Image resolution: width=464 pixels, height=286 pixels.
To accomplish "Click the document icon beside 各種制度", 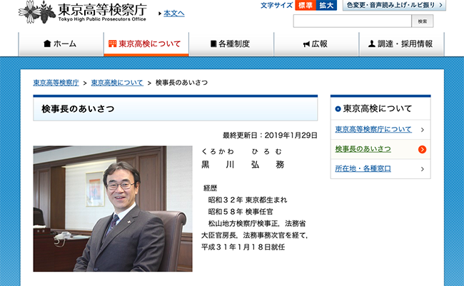I will pos(213,44).
